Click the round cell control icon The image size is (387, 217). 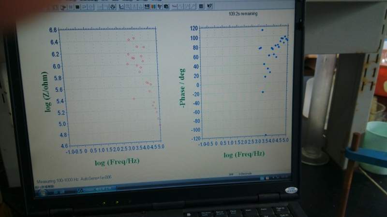click(113, 7)
